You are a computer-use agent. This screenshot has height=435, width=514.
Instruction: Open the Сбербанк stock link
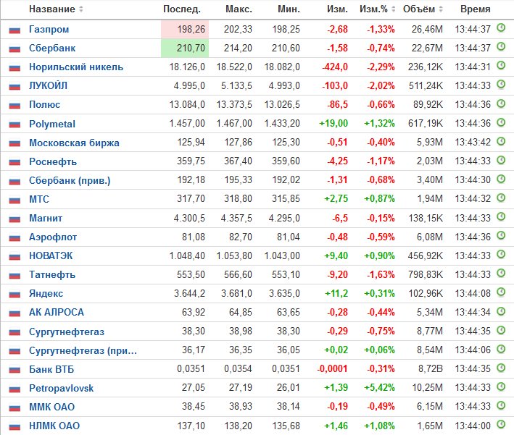pos(52,48)
